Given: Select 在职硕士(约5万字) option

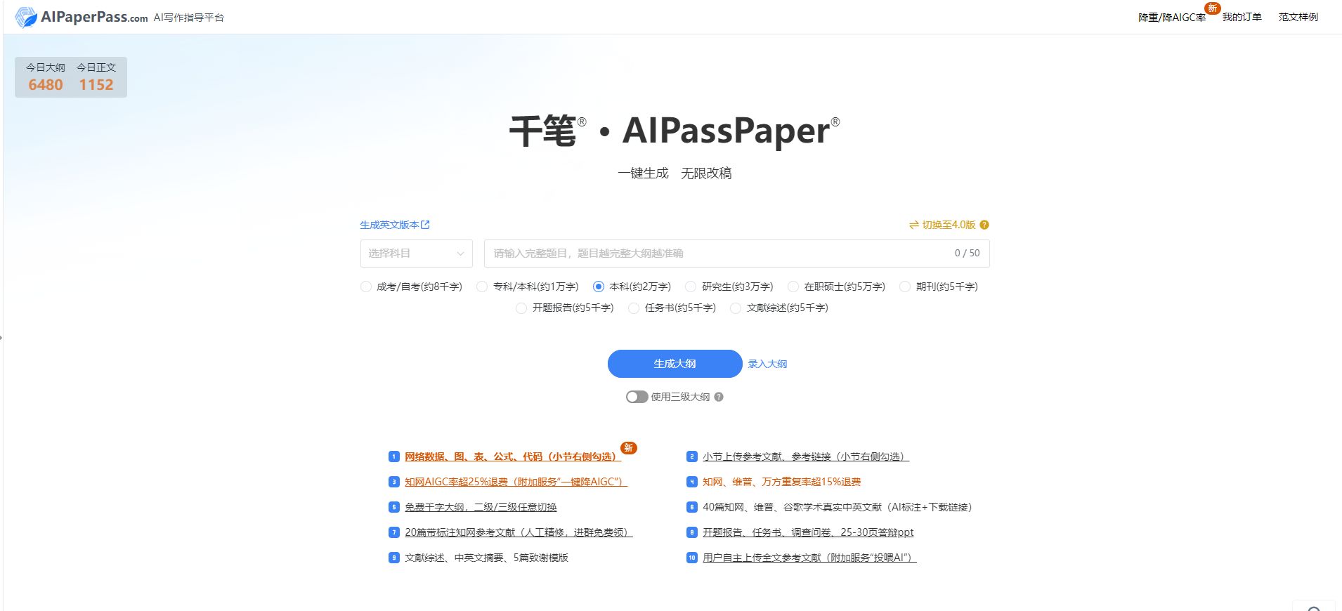Looking at the screenshot, I should tap(836, 287).
